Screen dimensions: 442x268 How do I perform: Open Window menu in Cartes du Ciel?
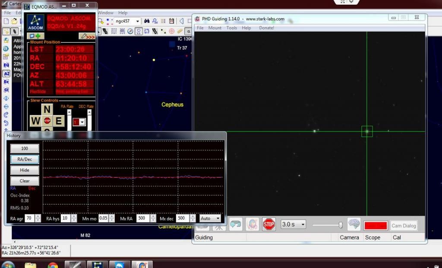point(105,13)
